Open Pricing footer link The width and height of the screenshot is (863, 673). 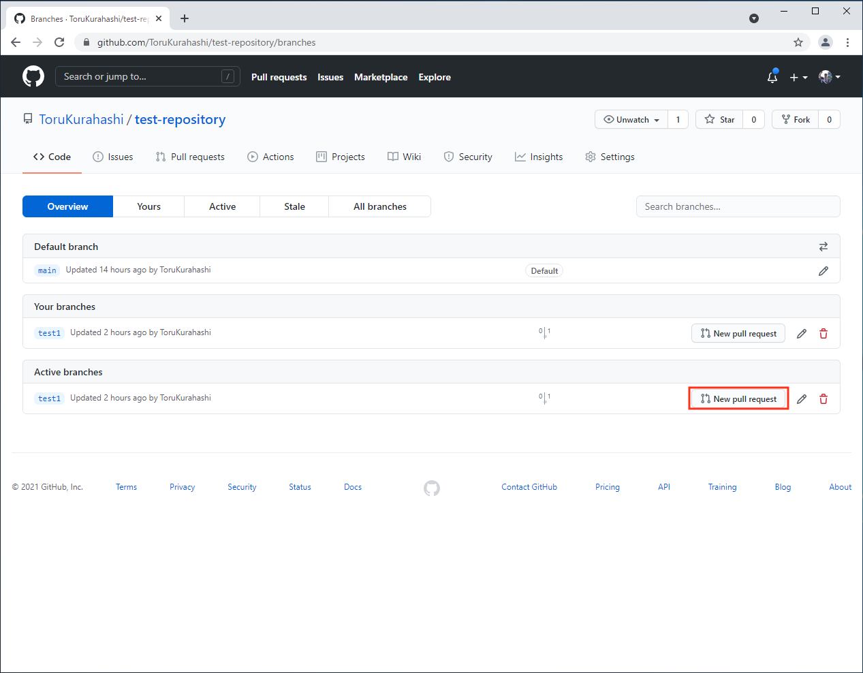(x=608, y=487)
